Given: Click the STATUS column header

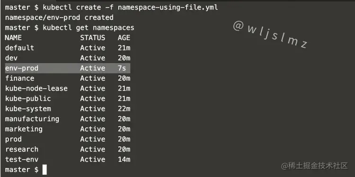Looking at the screenshot, I should (x=93, y=37).
